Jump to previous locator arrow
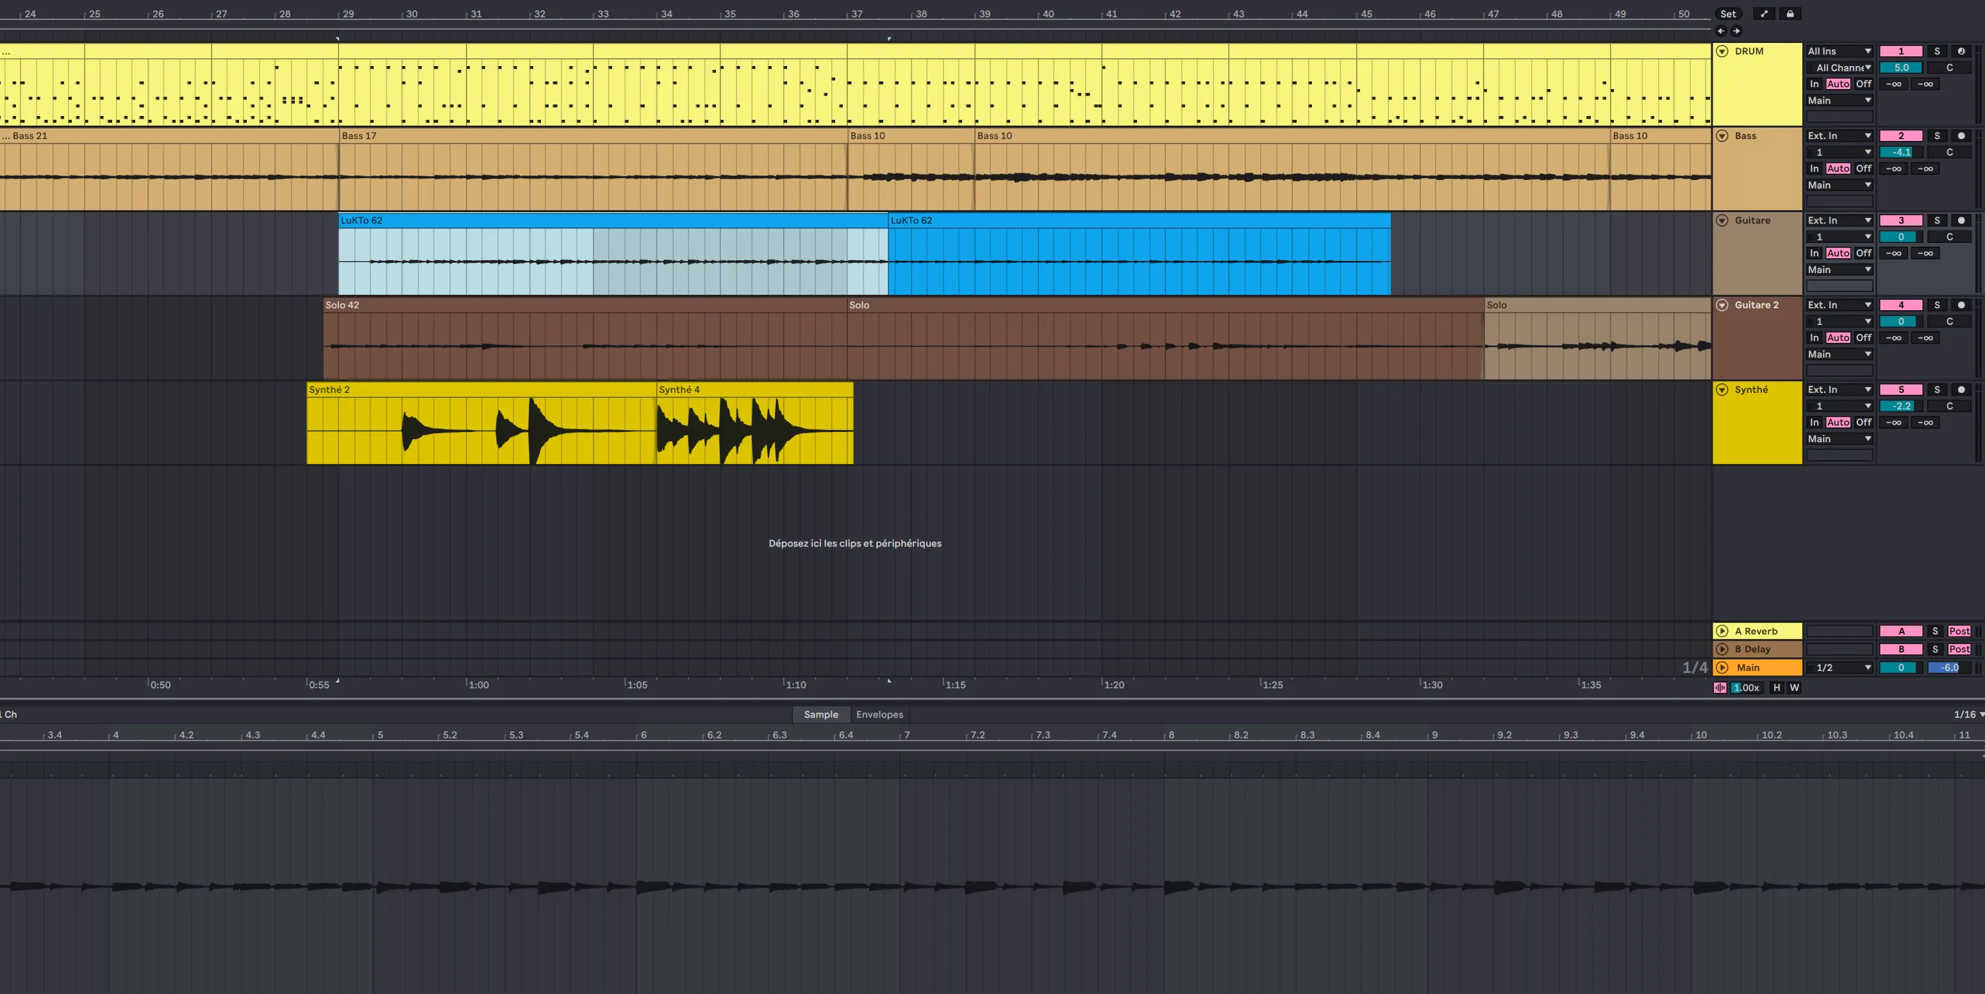 click(x=1721, y=31)
